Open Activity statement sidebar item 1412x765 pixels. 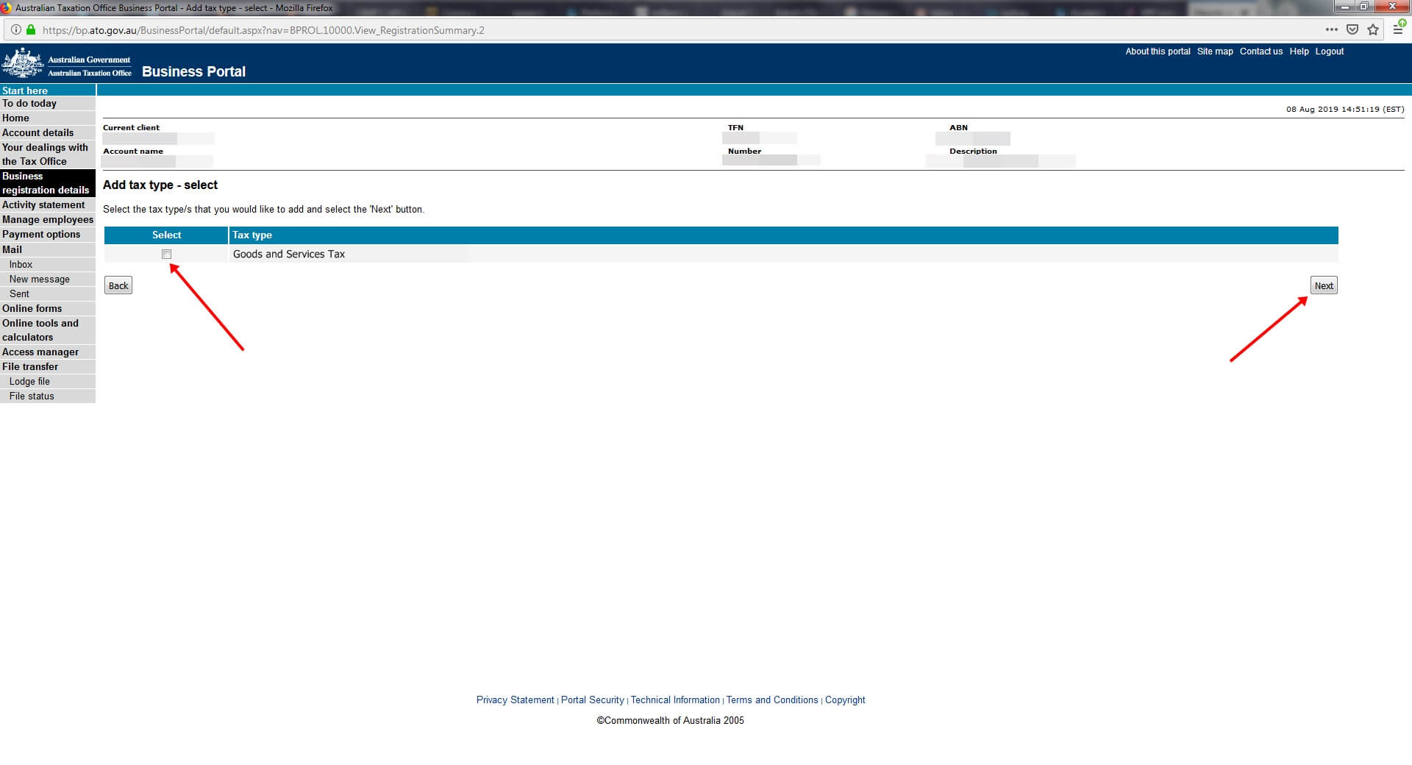(x=48, y=205)
